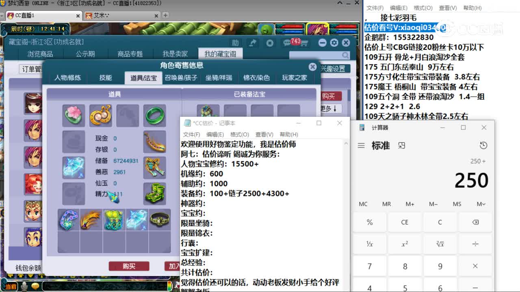Open the 助 helper button in 藏宝阁
Screen dimensions: 520x292
click(235, 43)
